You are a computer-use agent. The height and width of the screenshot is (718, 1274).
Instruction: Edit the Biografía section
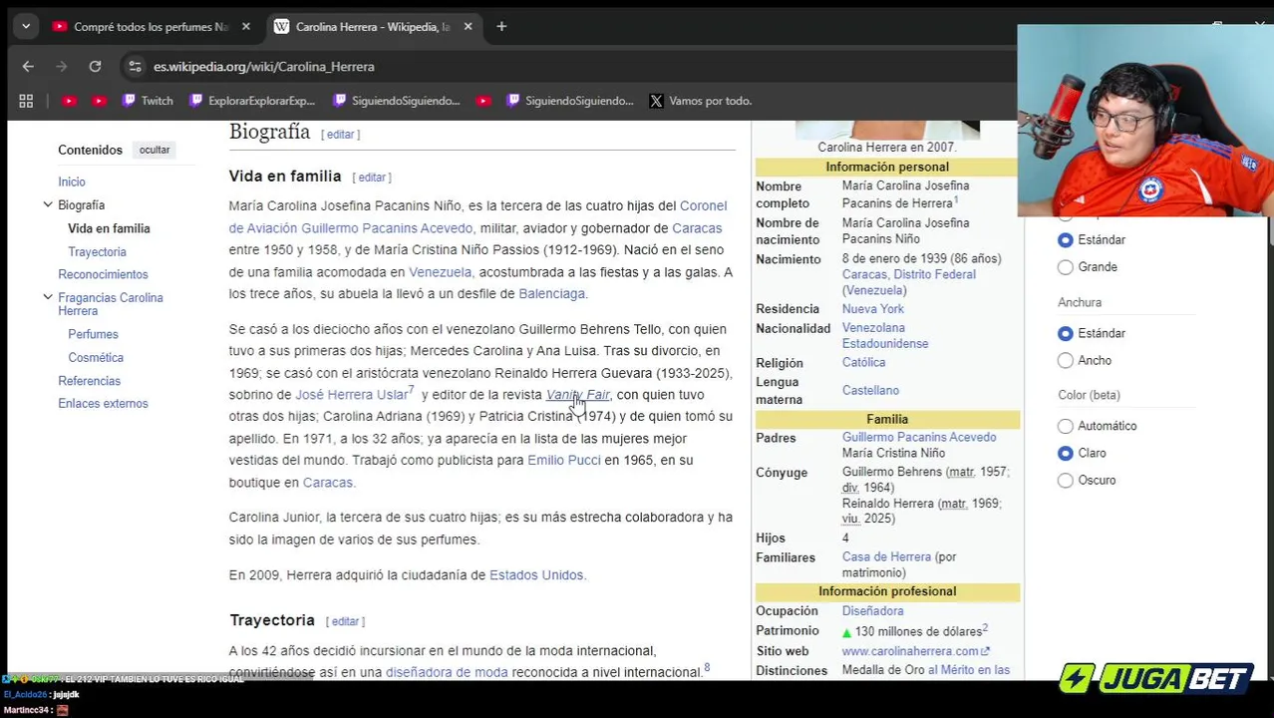pos(341,135)
